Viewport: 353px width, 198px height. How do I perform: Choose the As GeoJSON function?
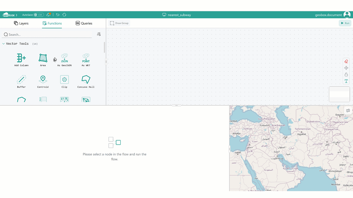[64, 60]
